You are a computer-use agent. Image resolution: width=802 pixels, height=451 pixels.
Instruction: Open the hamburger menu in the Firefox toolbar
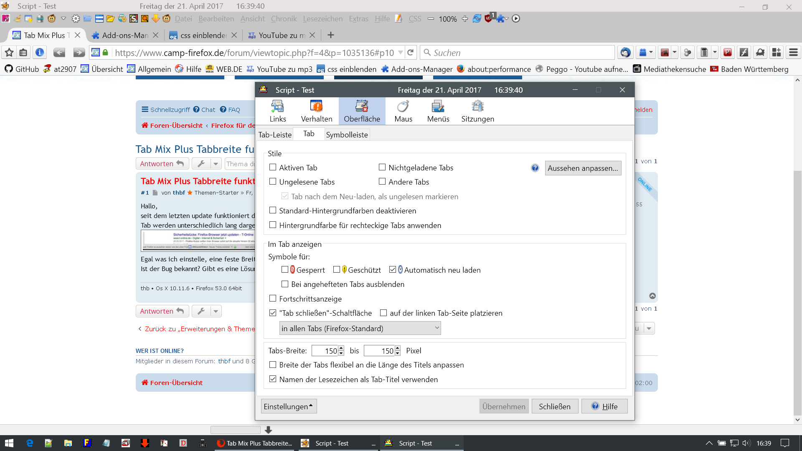tap(793, 53)
